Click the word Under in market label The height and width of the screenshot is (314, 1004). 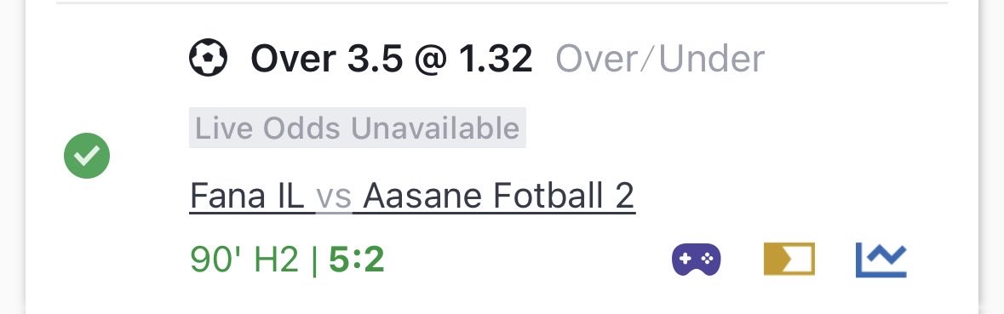[711, 58]
